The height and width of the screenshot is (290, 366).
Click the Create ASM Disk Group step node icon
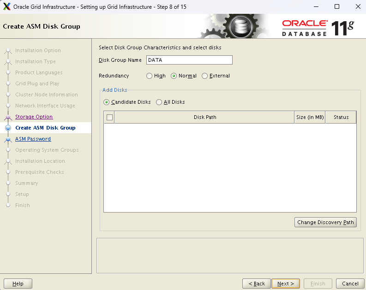tap(8, 128)
